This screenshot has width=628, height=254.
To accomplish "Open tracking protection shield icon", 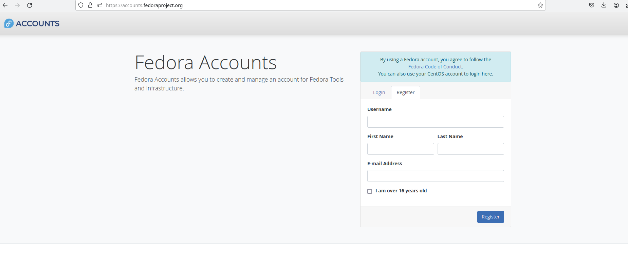I will point(81,5).
